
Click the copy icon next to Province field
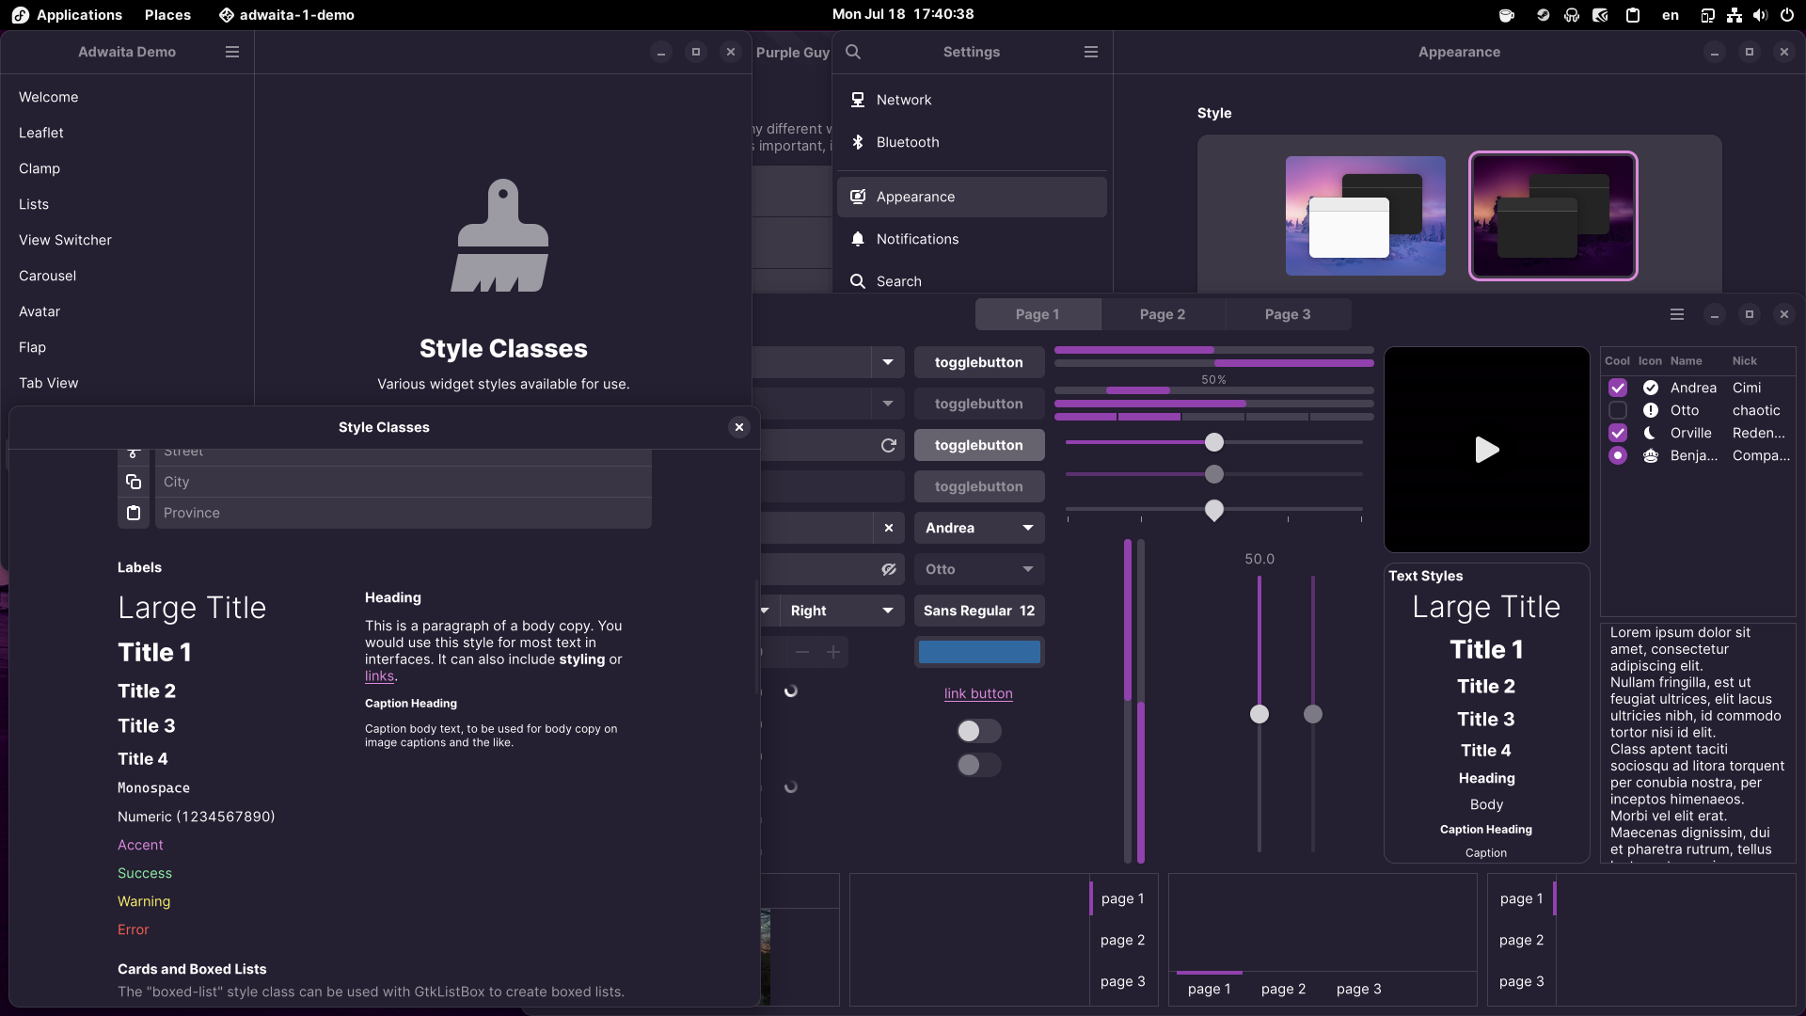coord(133,513)
